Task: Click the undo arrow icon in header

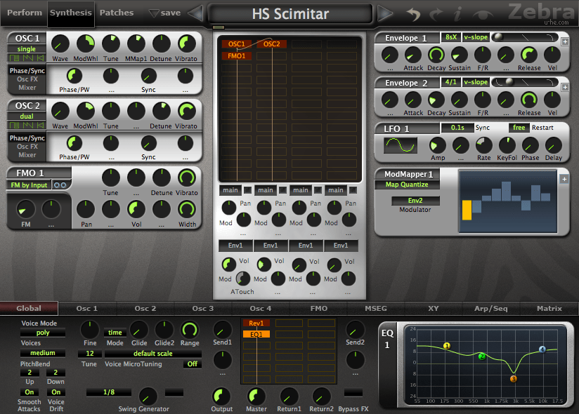Action: click(x=414, y=13)
